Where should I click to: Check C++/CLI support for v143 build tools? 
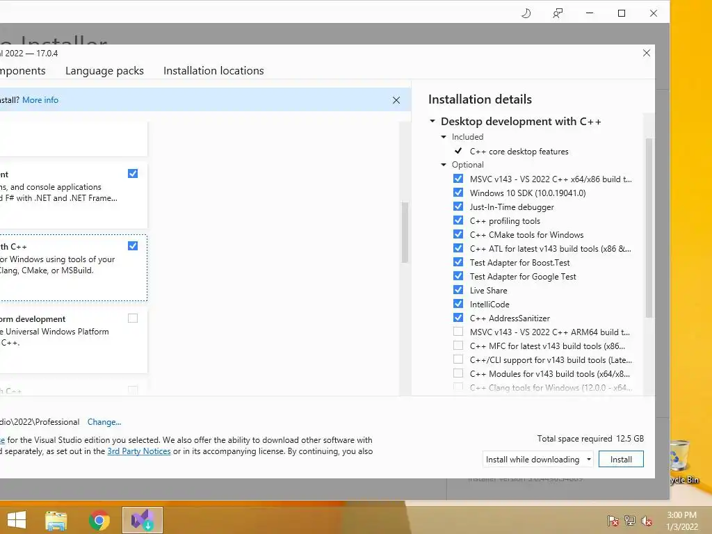tap(458, 359)
